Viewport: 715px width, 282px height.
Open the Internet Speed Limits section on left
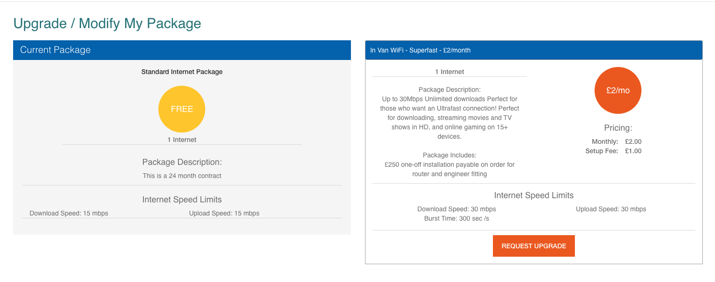(x=181, y=199)
